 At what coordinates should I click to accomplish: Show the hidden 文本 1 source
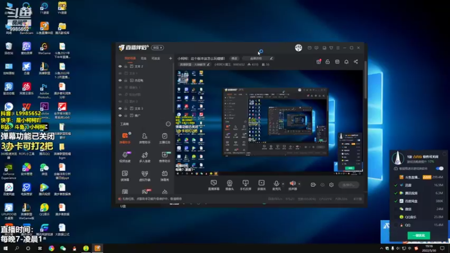[120, 74]
